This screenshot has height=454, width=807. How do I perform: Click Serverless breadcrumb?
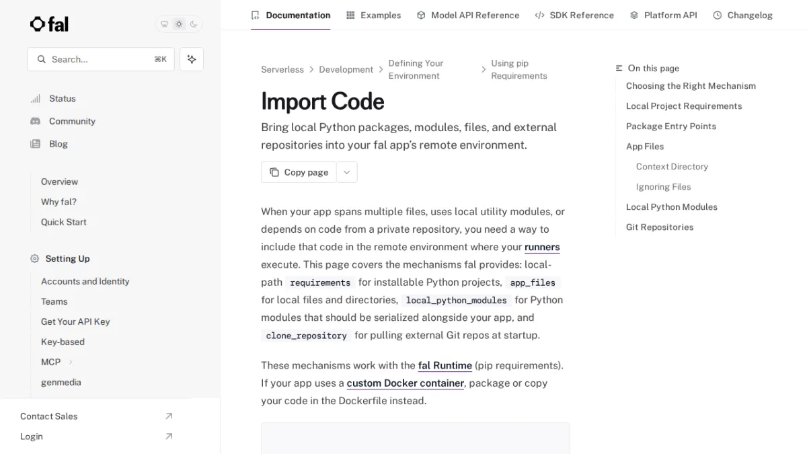(282, 69)
